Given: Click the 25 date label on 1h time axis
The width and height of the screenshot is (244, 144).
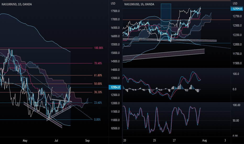Looking at the screenshot, I should point(154,140).
